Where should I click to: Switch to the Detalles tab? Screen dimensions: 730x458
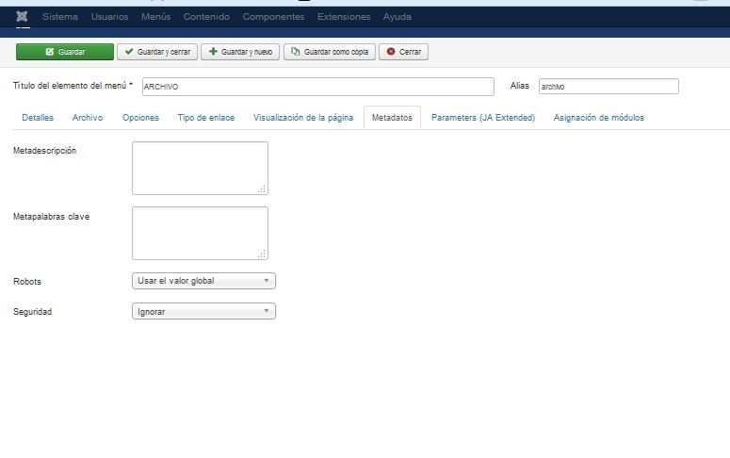pyautogui.click(x=38, y=118)
